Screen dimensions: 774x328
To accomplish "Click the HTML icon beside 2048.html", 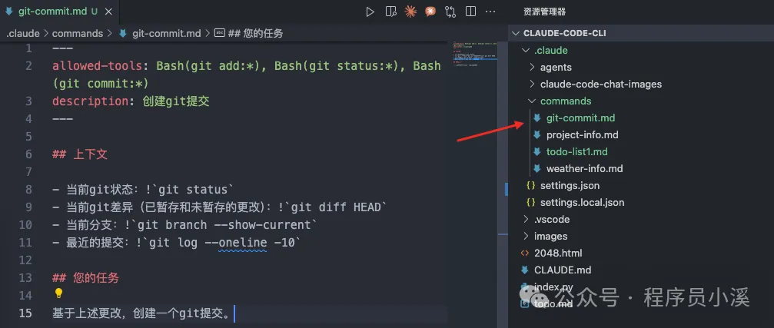I will (525, 253).
